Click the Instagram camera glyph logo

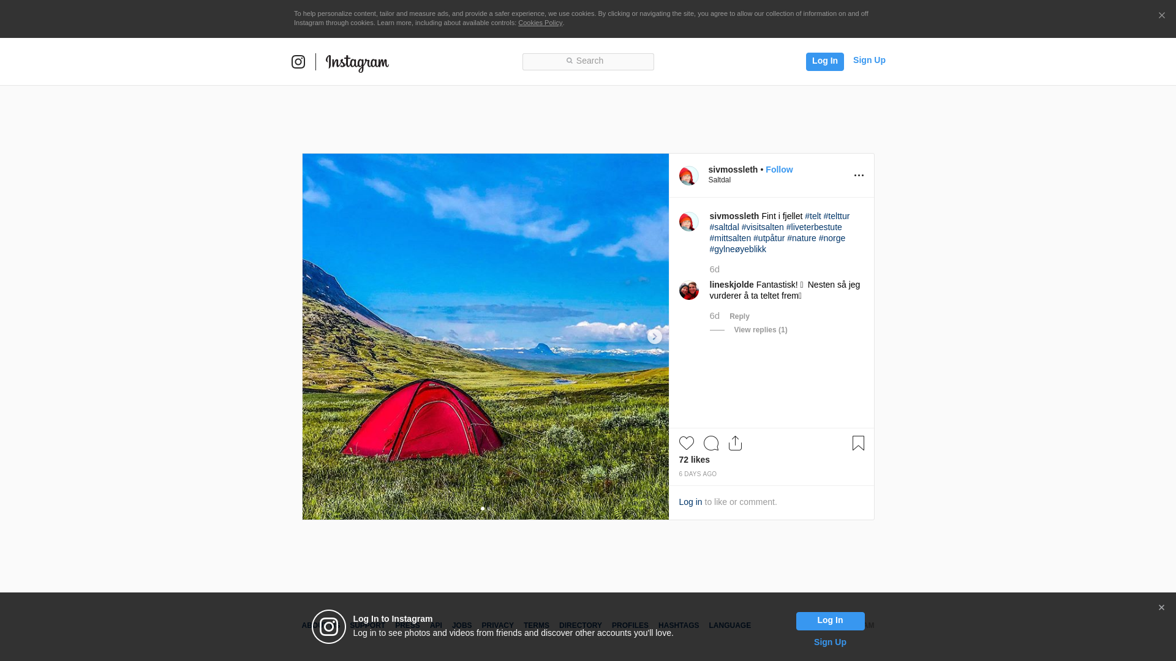coord(298,62)
